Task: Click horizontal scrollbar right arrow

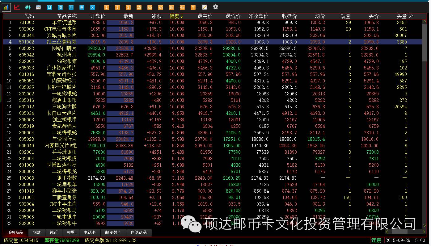Action: click(x=424, y=231)
